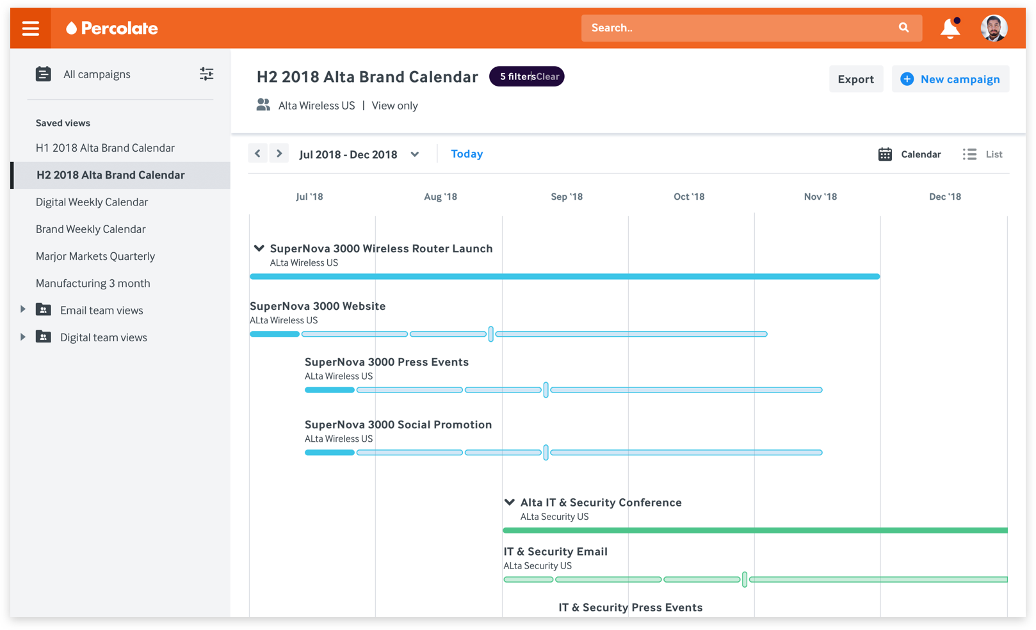Click the Export button
The image size is (1036, 630).
coord(856,79)
